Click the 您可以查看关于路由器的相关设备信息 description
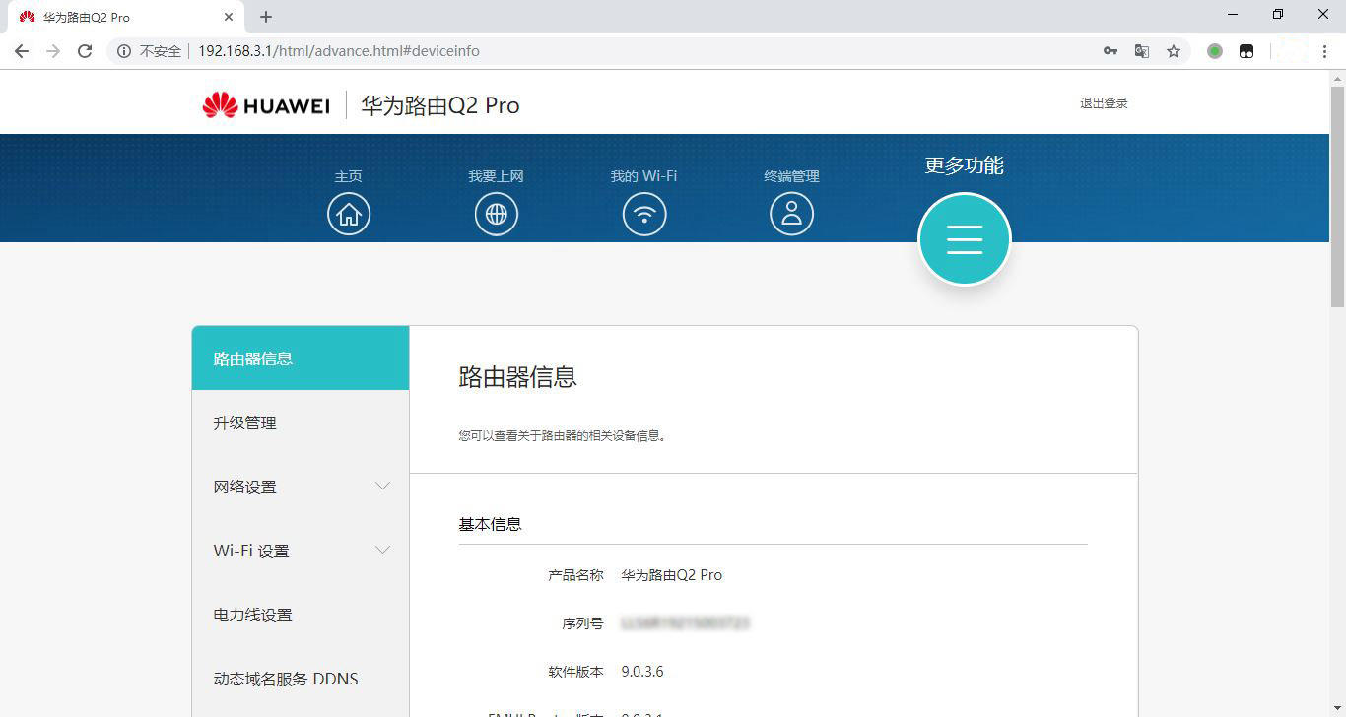The image size is (1346, 717). click(563, 435)
